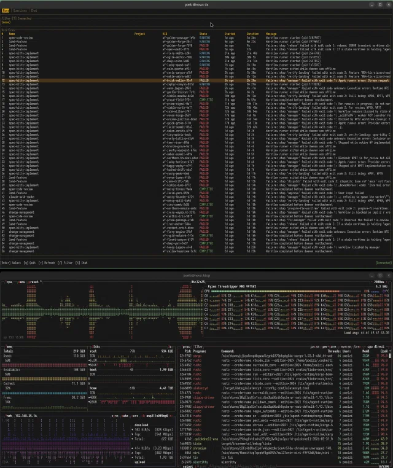Select the alacritty process row
Viewport: 393px width, 468px height.
(x=284, y=462)
